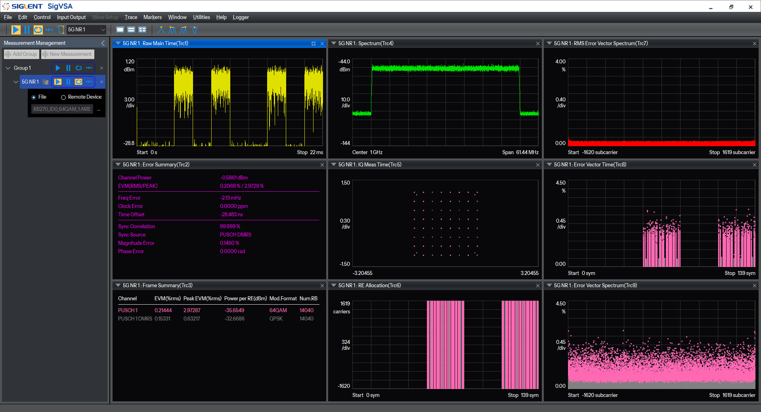Screen dimensions: 761x412
Task: Open the Logger menu
Action: pos(241,17)
